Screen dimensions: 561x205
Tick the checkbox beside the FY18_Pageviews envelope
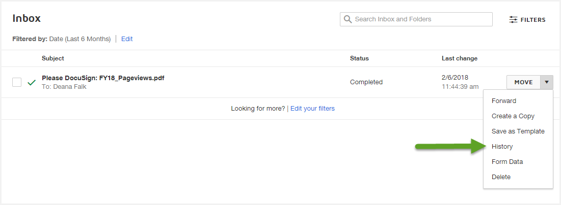point(17,82)
